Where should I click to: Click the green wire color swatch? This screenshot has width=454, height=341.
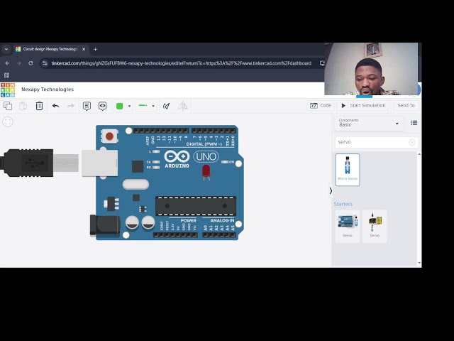click(x=120, y=106)
